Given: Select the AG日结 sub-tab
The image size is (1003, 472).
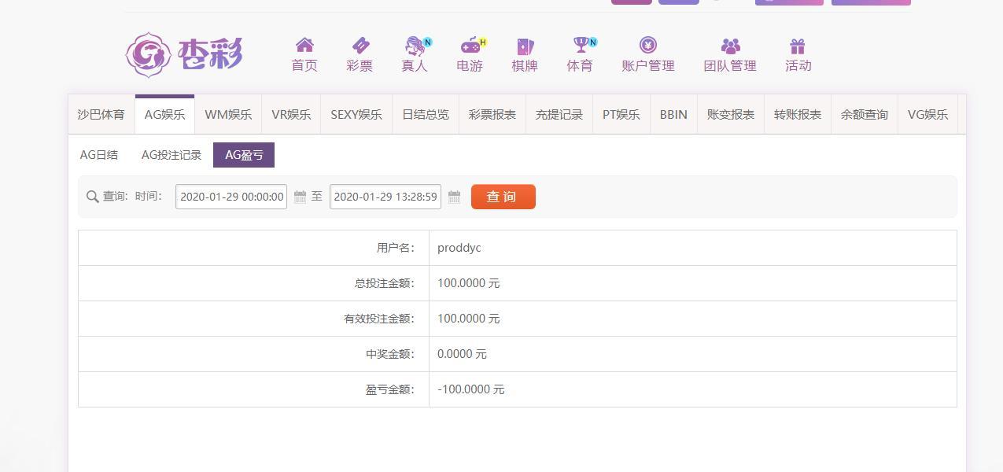Looking at the screenshot, I should click(99, 155).
